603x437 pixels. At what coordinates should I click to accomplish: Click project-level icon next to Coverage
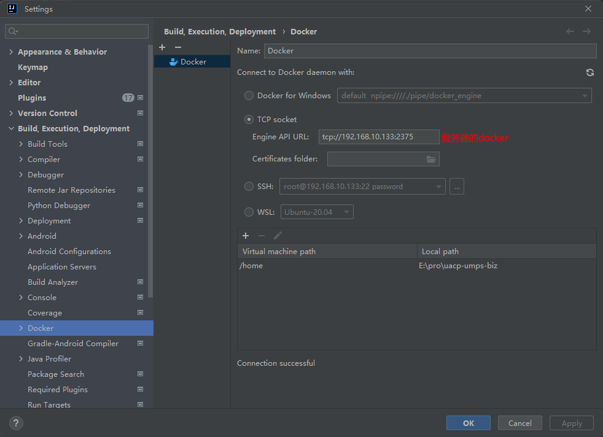point(141,313)
